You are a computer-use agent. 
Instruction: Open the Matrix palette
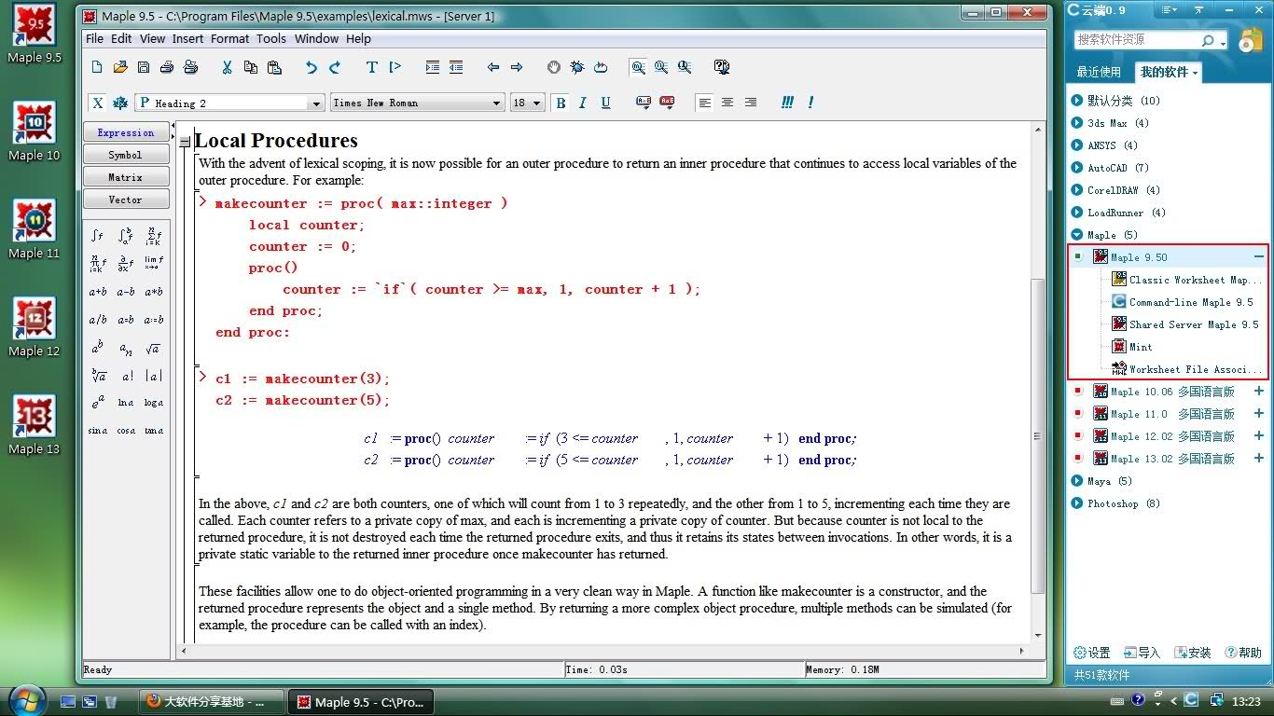pyautogui.click(x=126, y=177)
